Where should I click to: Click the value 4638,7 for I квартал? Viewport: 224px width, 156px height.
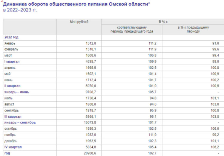coord(91,62)
